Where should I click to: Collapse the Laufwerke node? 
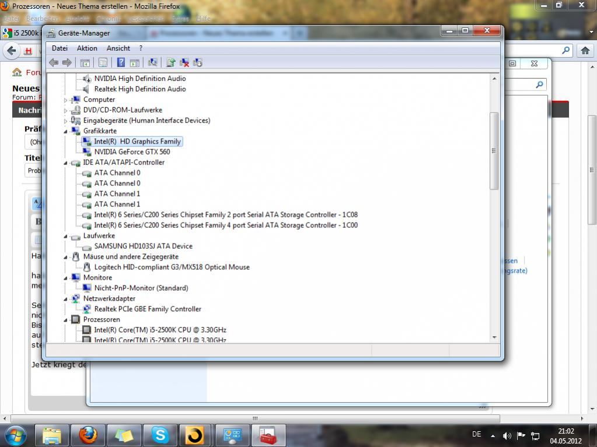[x=65, y=237]
